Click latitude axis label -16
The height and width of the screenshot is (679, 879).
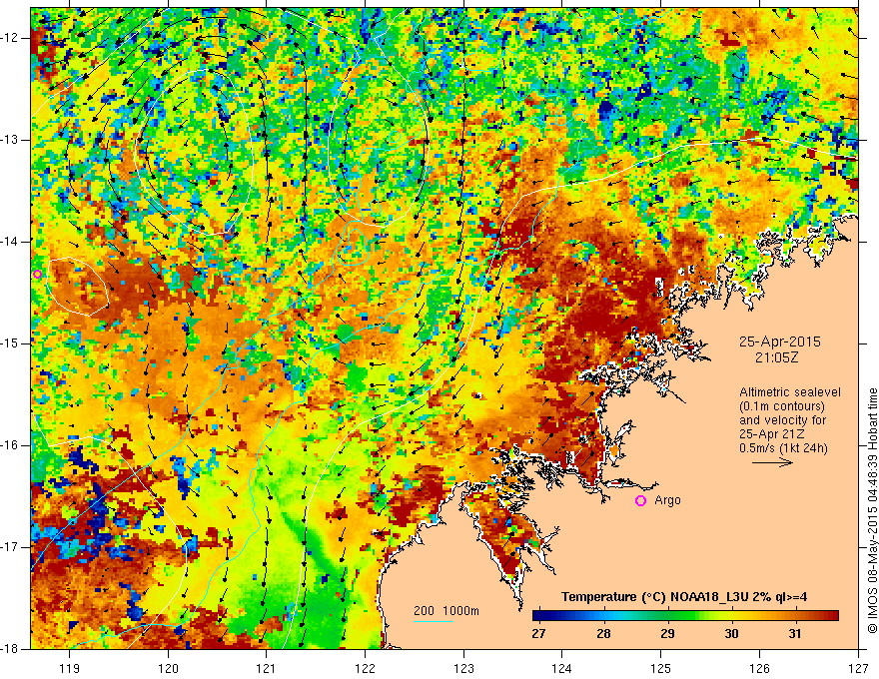[10, 445]
